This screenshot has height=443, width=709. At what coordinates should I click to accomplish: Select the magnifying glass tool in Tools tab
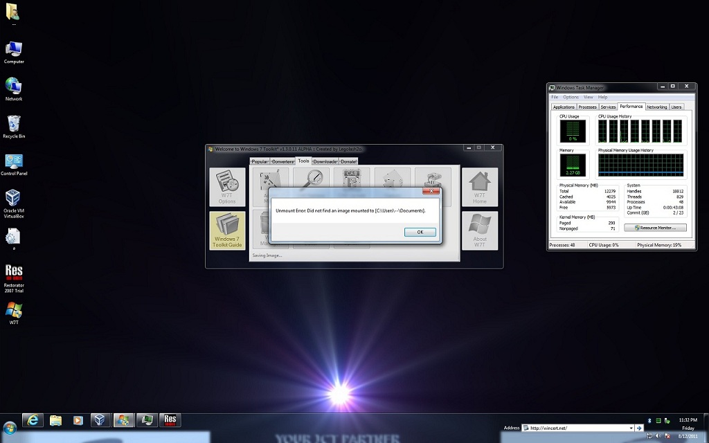pos(311,178)
